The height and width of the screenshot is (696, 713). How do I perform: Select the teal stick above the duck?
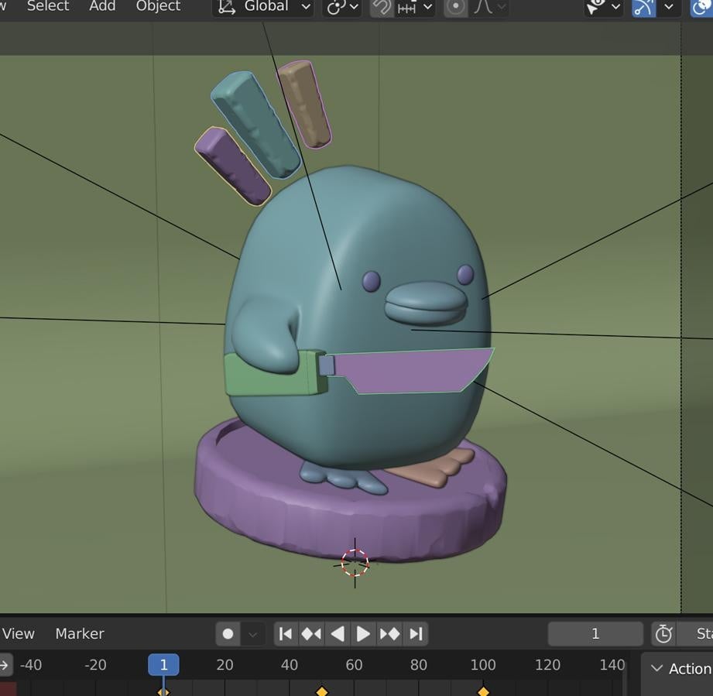[255, 124]
